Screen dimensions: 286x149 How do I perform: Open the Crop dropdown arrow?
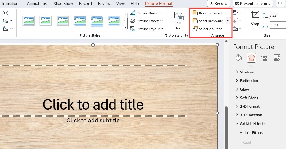[x=255, y=28]
